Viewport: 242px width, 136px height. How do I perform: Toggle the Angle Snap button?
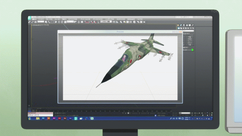[x=89, y=22]
